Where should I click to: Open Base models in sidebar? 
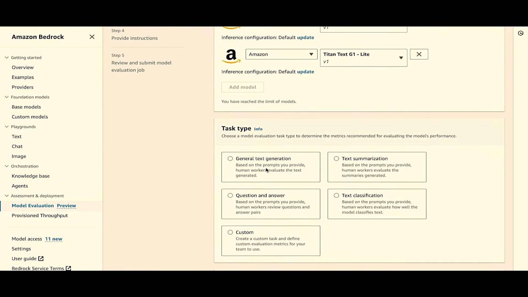click(x=26, y=107)
